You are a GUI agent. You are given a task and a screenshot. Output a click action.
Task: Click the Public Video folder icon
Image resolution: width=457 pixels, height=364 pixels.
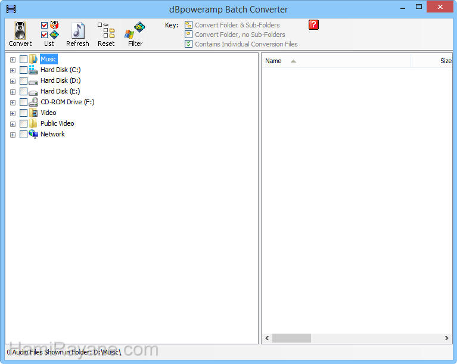coord(33,123)
